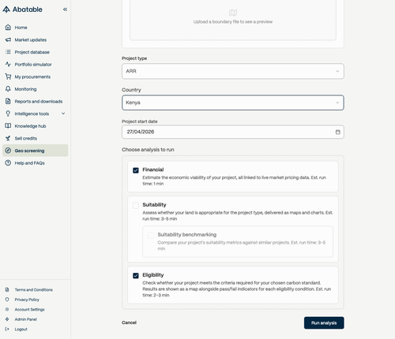This screenshot has width=395, height=339.
Task: Click the Sell credits sprout icon
Action: point(8,138)
